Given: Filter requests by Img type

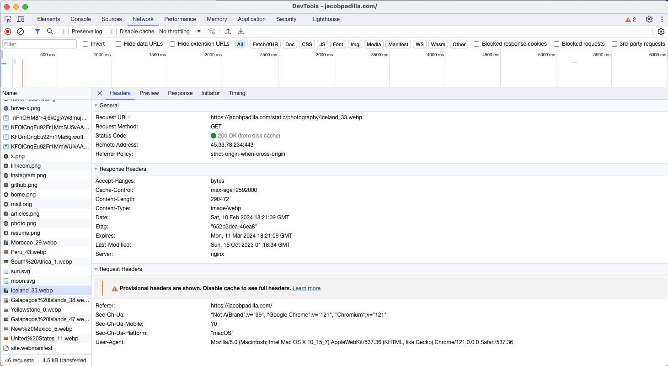Looking at the screenshot, I should 355,44.
